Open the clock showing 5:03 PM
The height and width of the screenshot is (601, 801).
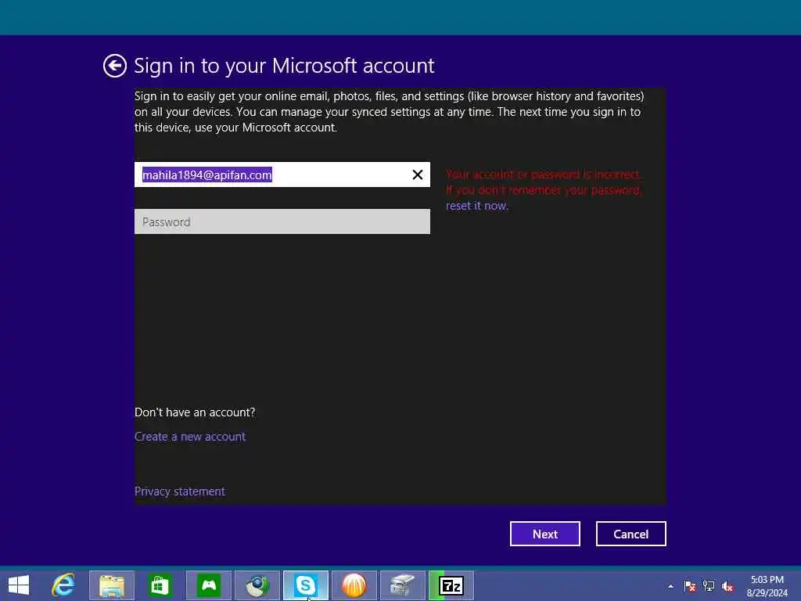click(x=767, y=586)
